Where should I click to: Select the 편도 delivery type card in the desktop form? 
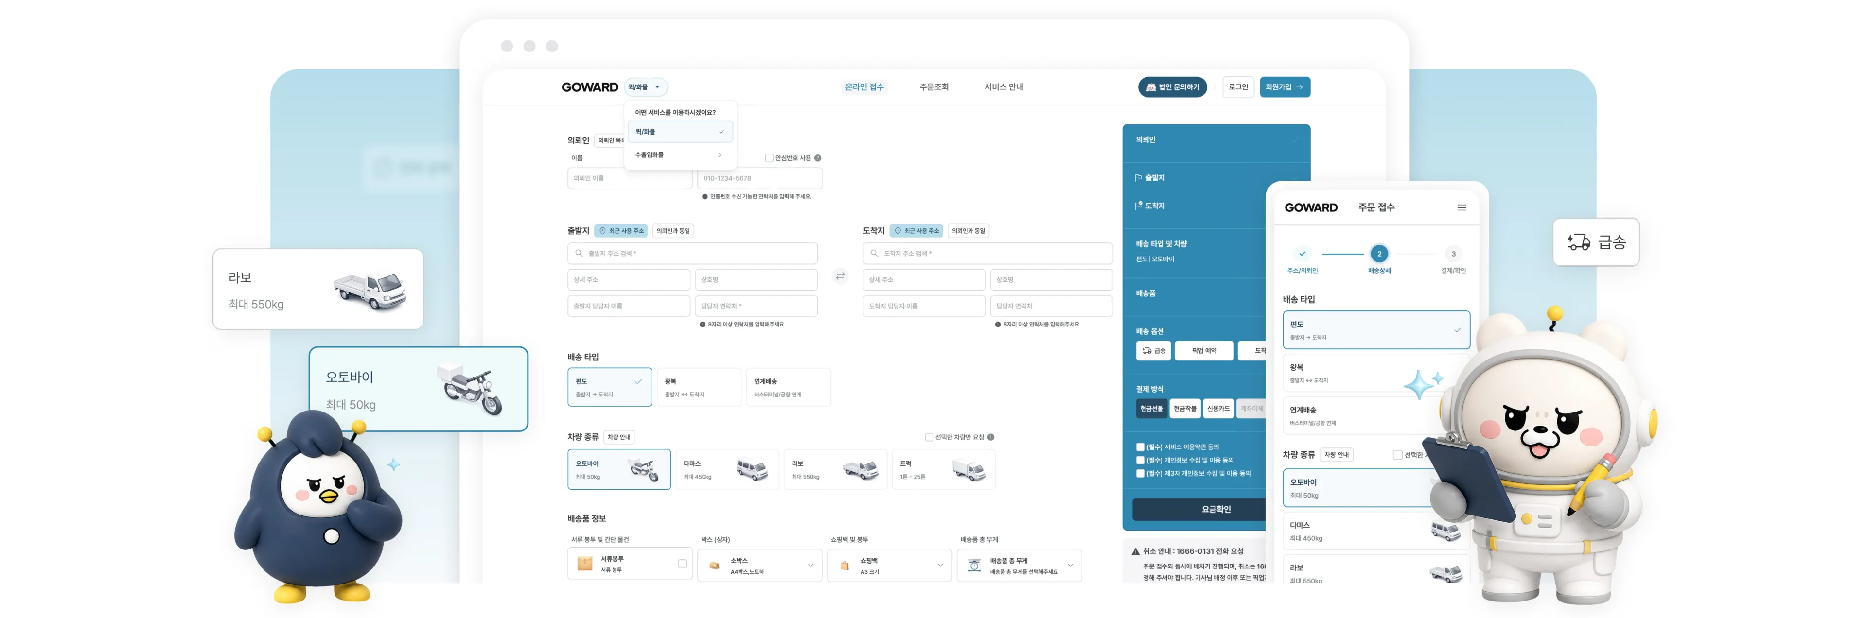coord(610,388)
